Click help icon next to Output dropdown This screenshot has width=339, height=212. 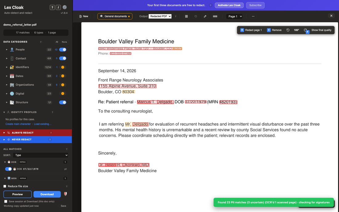click(176, 16)
